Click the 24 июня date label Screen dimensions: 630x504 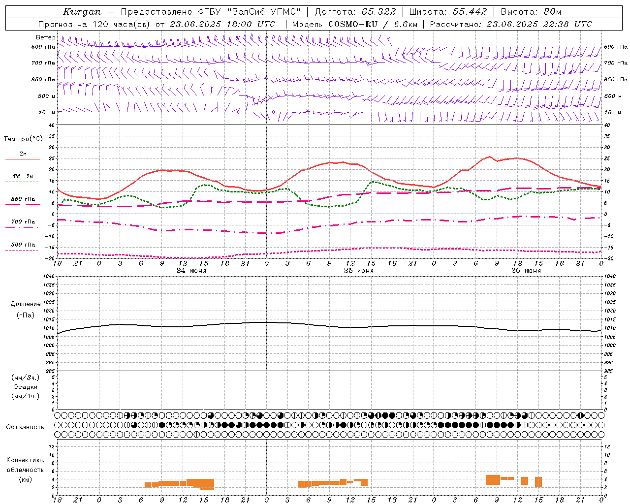(x=191, y=271)
